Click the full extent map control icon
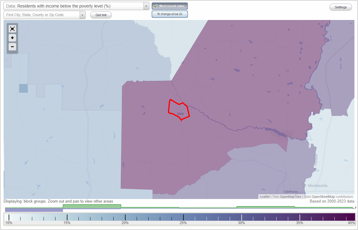Image resolution: width=358 pixels, height=230 pixels. point(12,29)
